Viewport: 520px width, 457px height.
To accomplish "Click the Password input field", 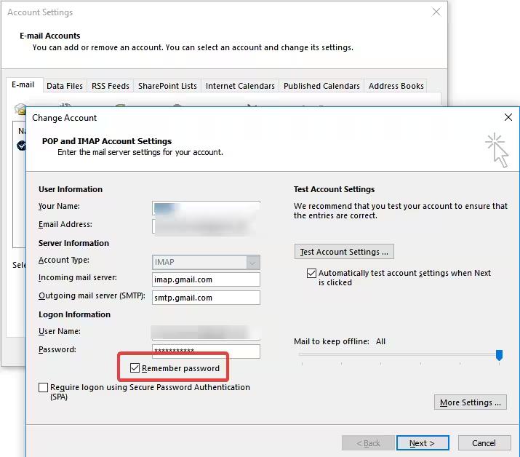I will coord(206,351).
